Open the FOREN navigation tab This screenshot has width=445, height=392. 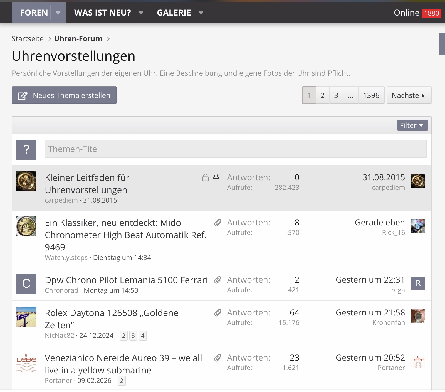(34, 13)
